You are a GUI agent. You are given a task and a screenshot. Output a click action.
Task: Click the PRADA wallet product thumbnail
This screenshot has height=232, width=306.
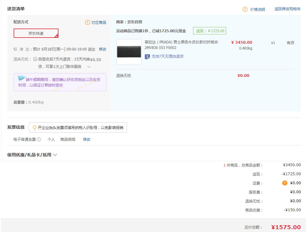[x=129, y=52]
